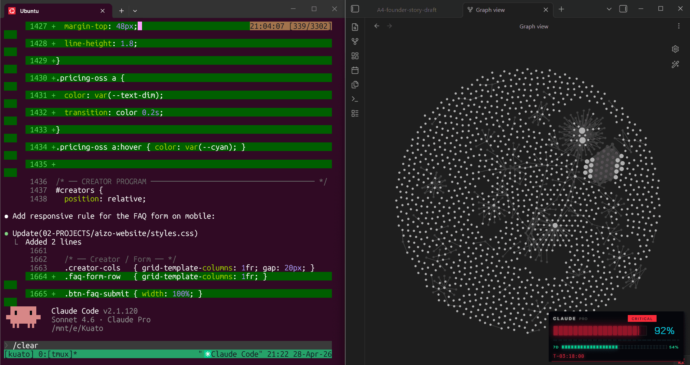Click the line 1665 .btn-faq-submit addition
Screen dimensions: 690x365
pos(179,294)
